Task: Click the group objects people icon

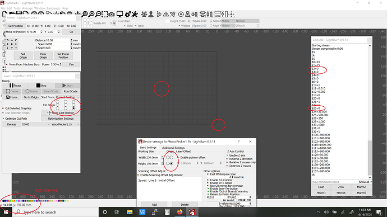Action: pos(144,15)
